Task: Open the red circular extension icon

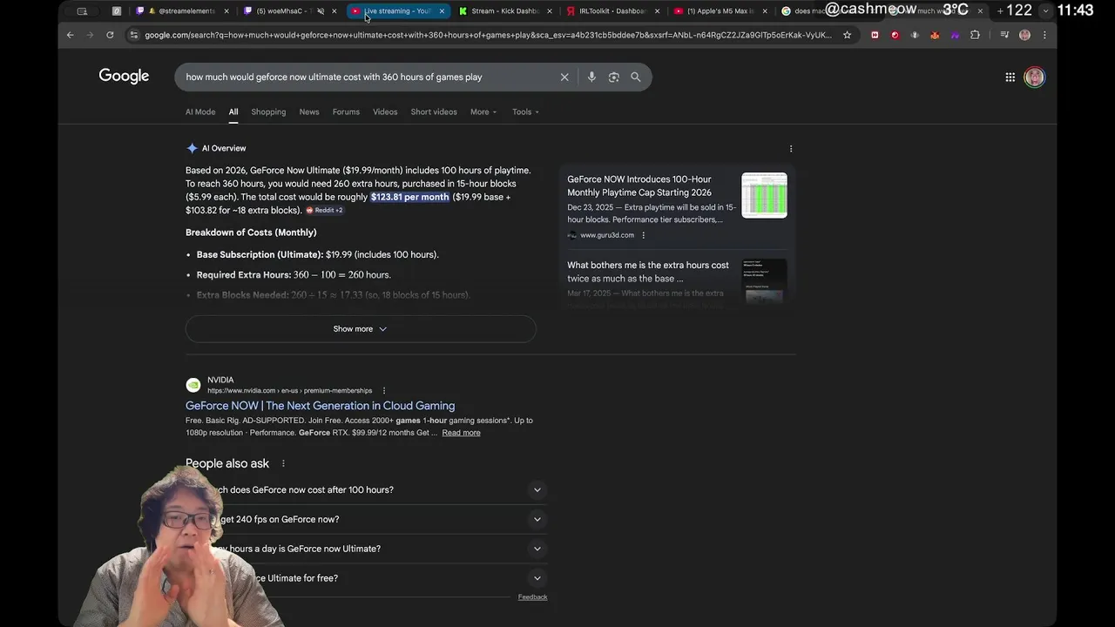Action: point(895,35)
